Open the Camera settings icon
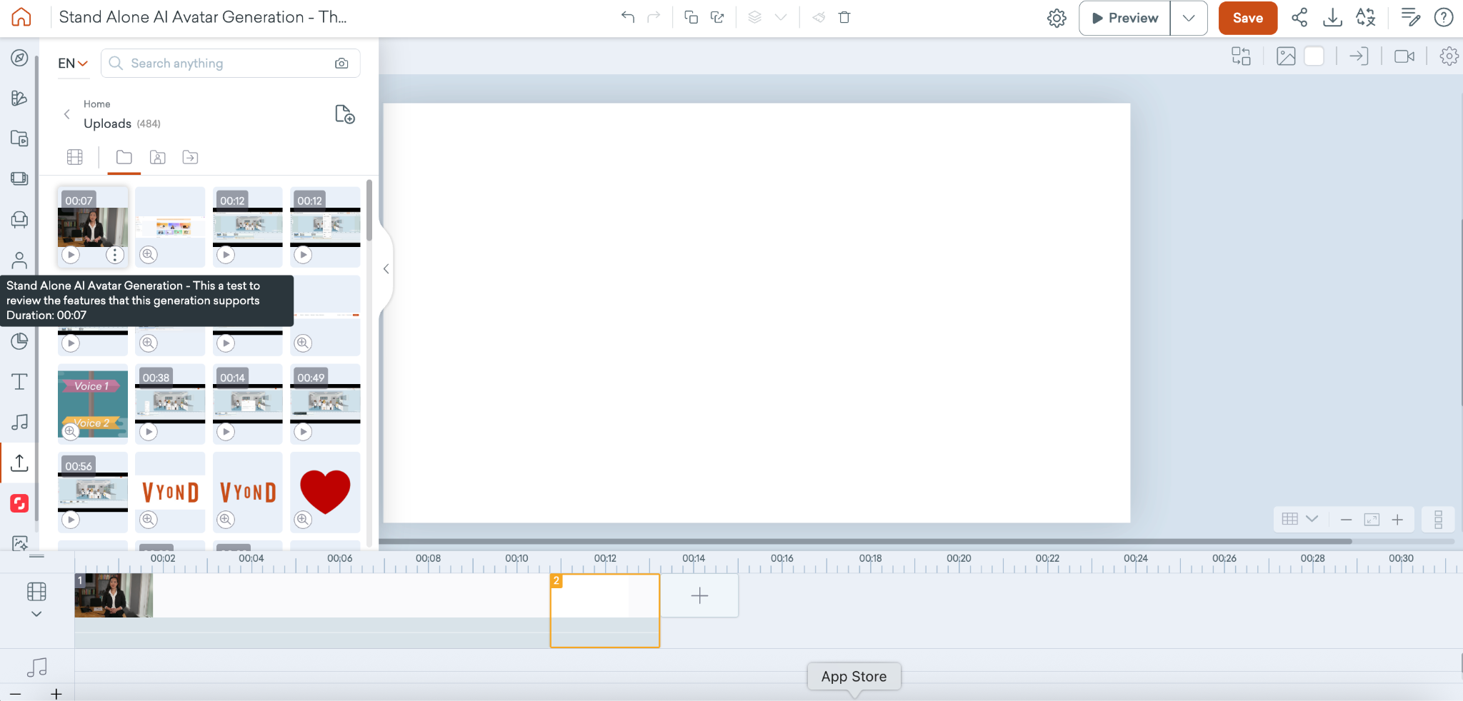Image resolution: width=1463 pixels, height=701 pixels. pos(1404,56)
